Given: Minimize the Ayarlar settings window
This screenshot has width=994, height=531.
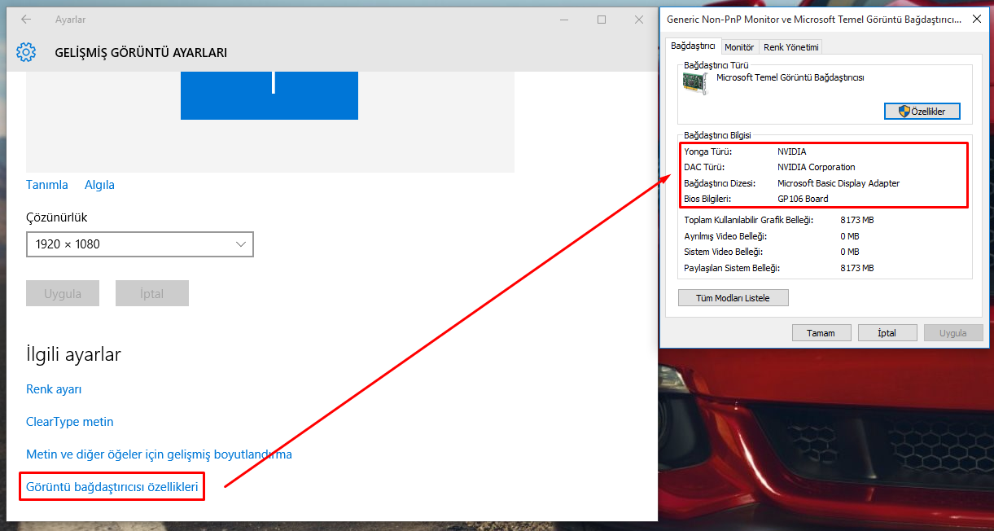Looking at the screenshot, I should coord(565,20).
